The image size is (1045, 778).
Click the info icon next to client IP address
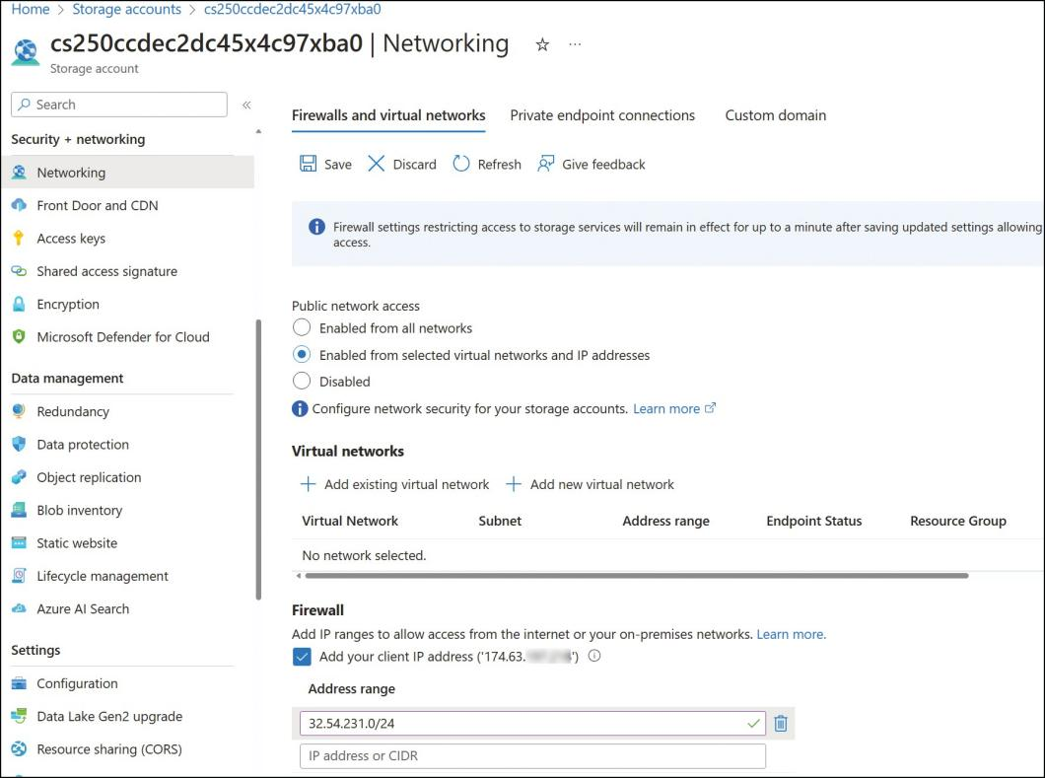[x=594, y=656]
